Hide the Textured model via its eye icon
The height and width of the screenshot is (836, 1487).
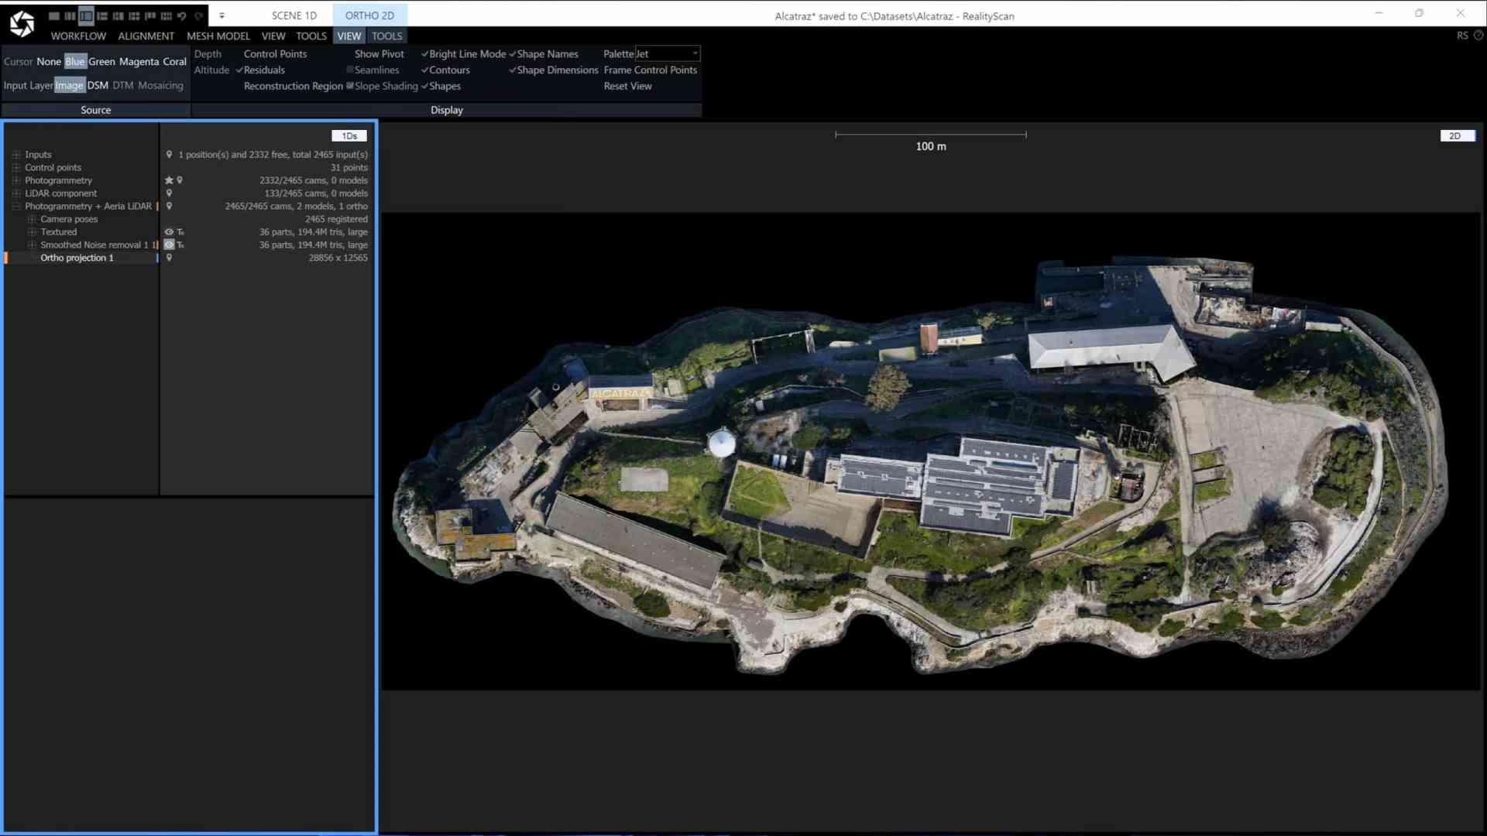coord(168,232)
